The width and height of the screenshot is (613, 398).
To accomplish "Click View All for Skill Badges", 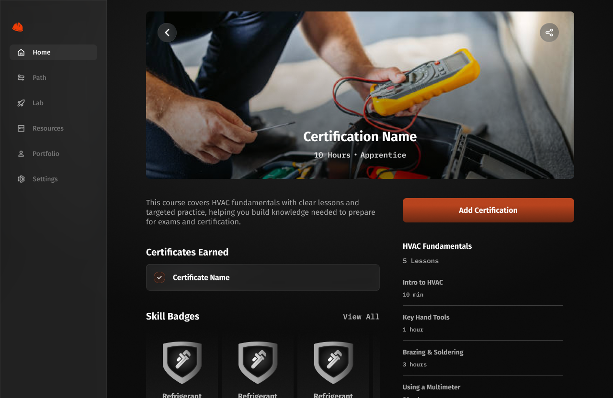I will [x=361, y=317].
